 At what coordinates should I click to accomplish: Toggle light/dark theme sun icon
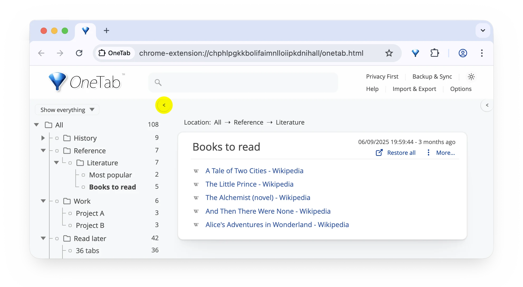[471, 77]
